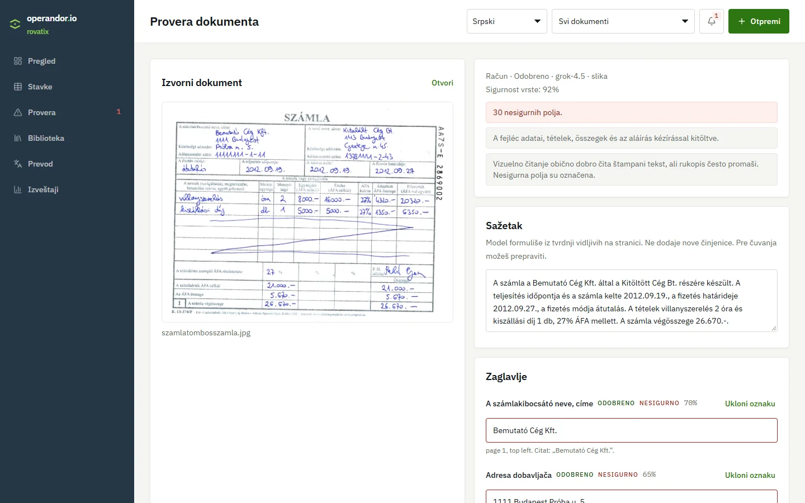The image size is (805, 503).
Task: Click the 'page 1, top left' citation text
Action: coord(550,450)
